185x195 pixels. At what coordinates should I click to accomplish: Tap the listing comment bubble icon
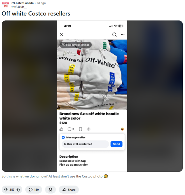[70, 129]
